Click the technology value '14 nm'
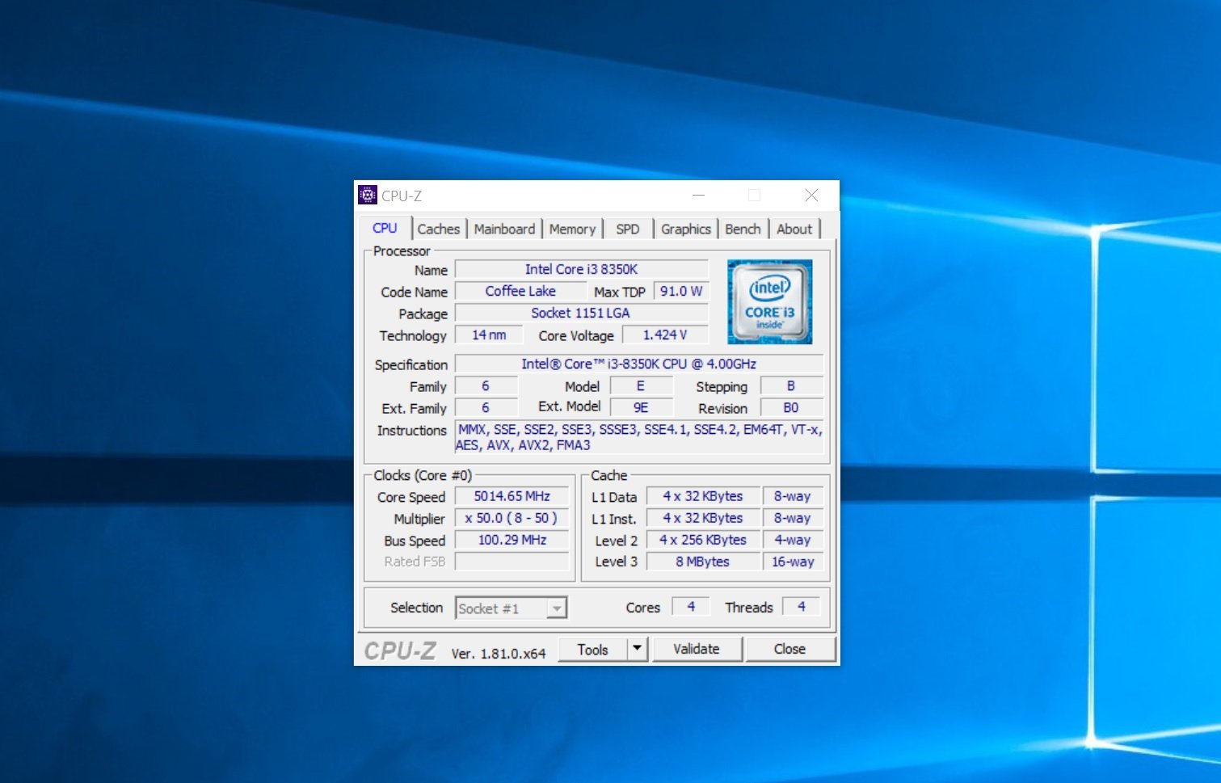Image resolution: width=1221 pixels, height=783 pixels. point(489,335)
